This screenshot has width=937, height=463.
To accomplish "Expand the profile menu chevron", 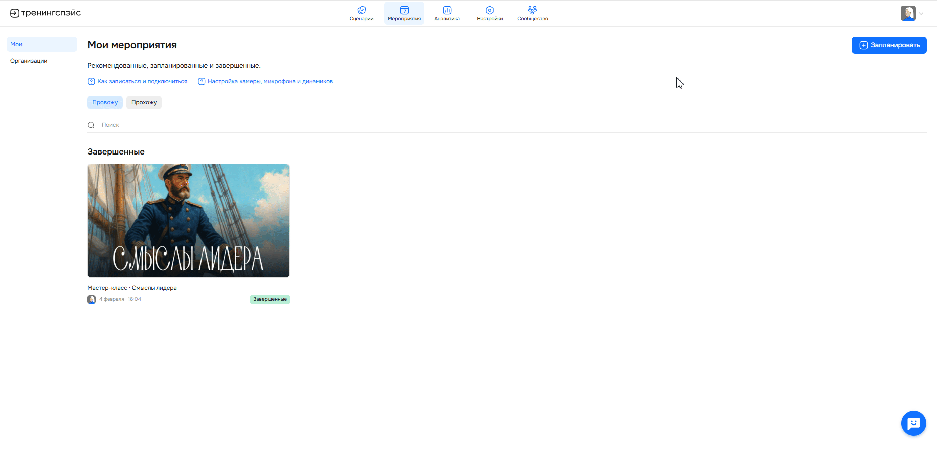I will click(921, 14).
